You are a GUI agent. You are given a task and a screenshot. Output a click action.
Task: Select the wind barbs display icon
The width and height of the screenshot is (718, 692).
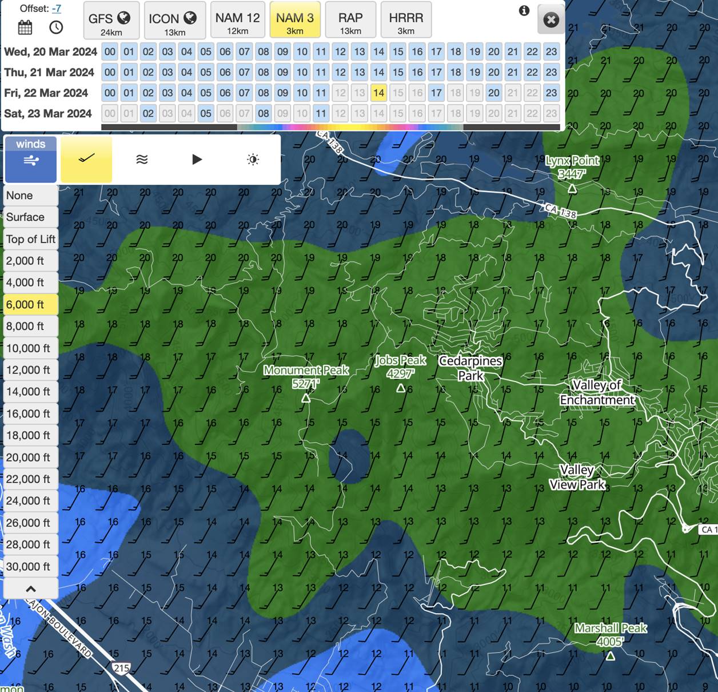click(x=86, y=159)
